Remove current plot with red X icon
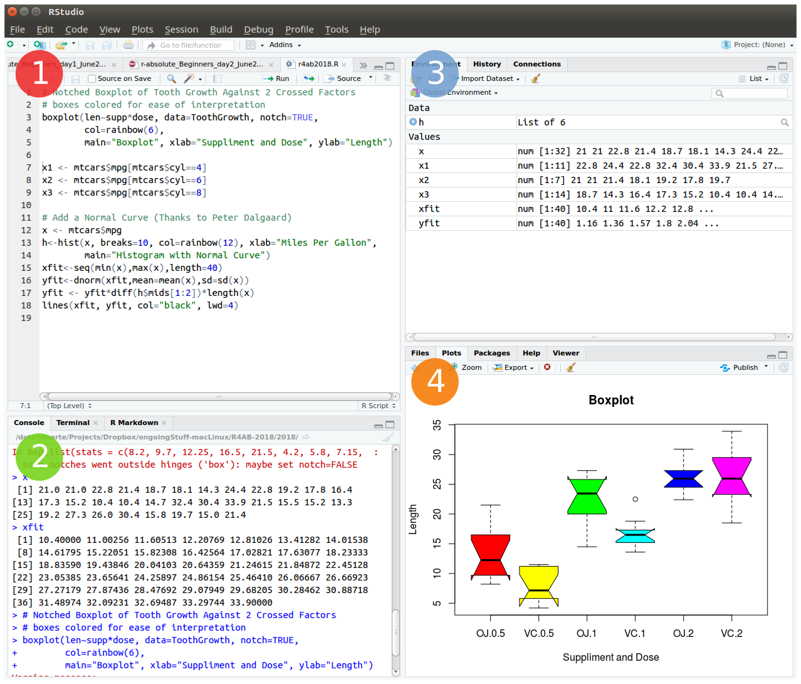 point(547,367)
